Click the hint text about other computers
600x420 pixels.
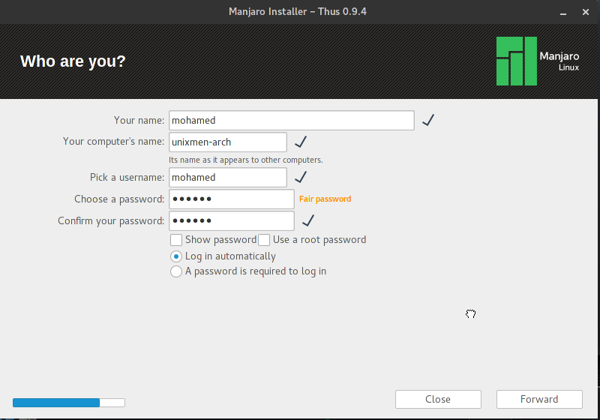click(246, 160)
